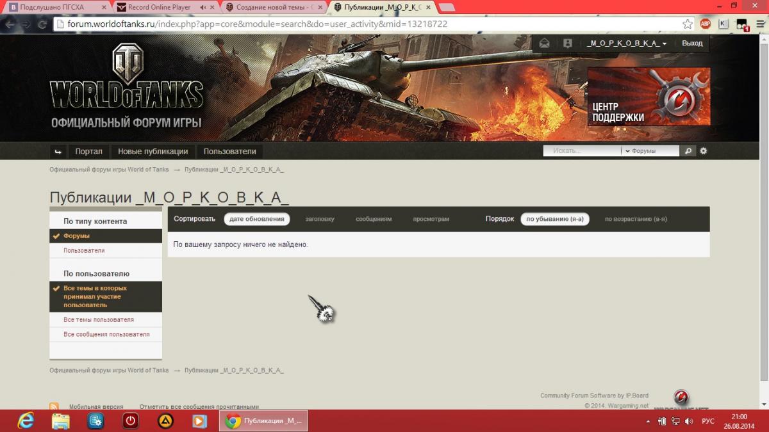769x432 pixels.
Task: Expand the _М_О_Р_К_О_В_К_А_ user dropdown
Action: (x=627, y=44)
